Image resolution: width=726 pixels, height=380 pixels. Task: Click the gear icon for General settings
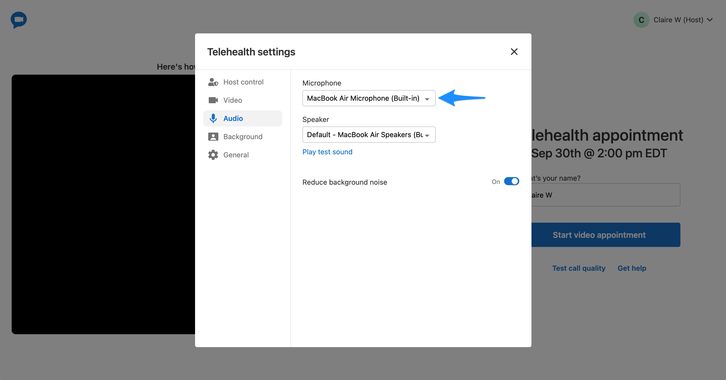(213, 155)
